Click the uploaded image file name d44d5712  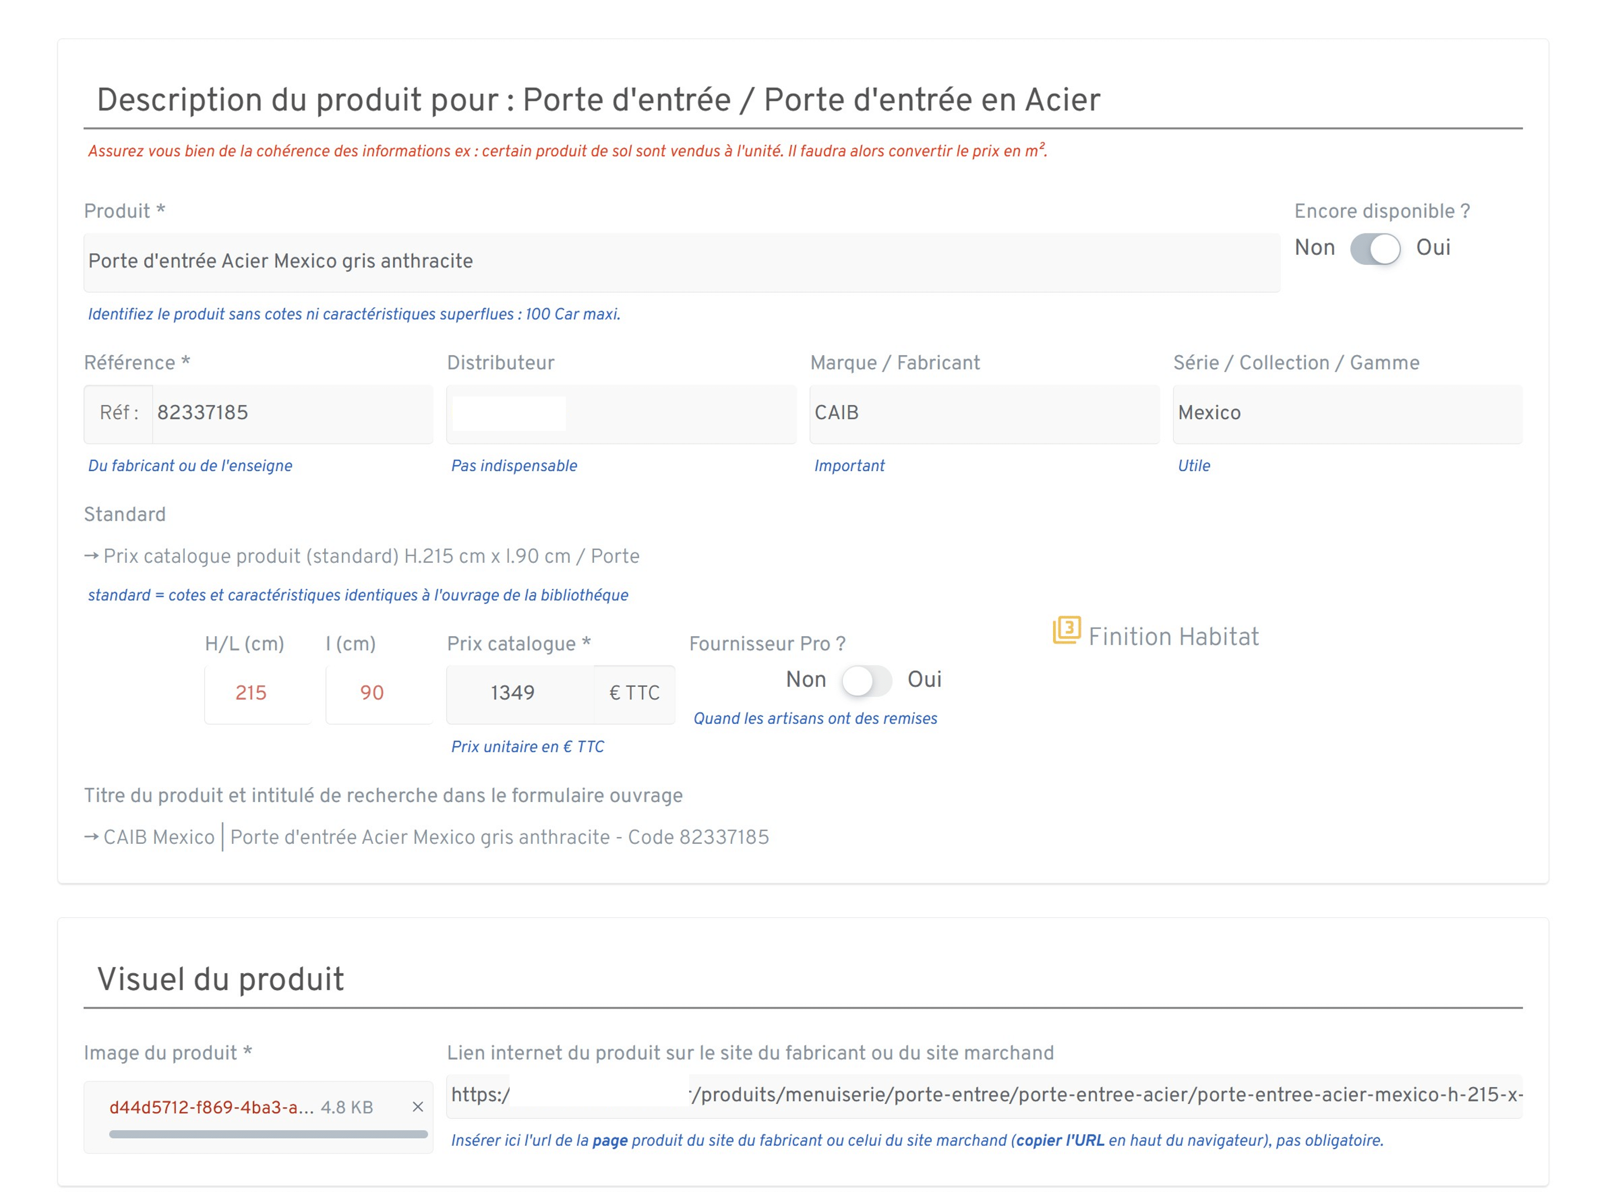(x=211, y=1107)
